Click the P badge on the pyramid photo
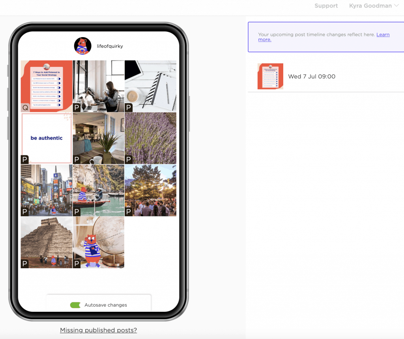The height and width of the screenshot is (339, 404). pos(25,264)
